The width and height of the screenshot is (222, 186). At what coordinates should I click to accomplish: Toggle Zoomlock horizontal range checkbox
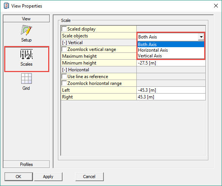coord(64,83)
